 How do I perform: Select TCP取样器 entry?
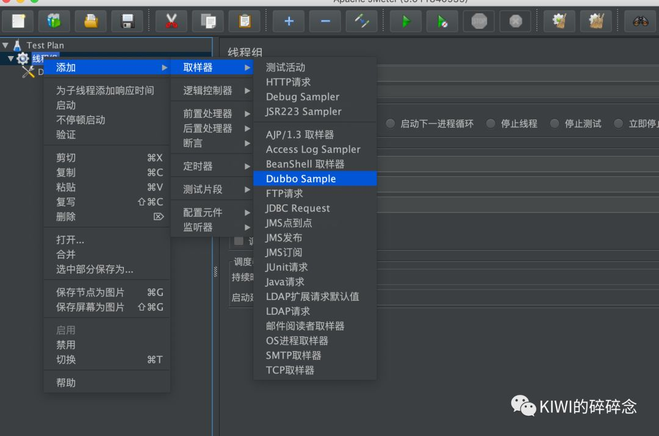315,370
